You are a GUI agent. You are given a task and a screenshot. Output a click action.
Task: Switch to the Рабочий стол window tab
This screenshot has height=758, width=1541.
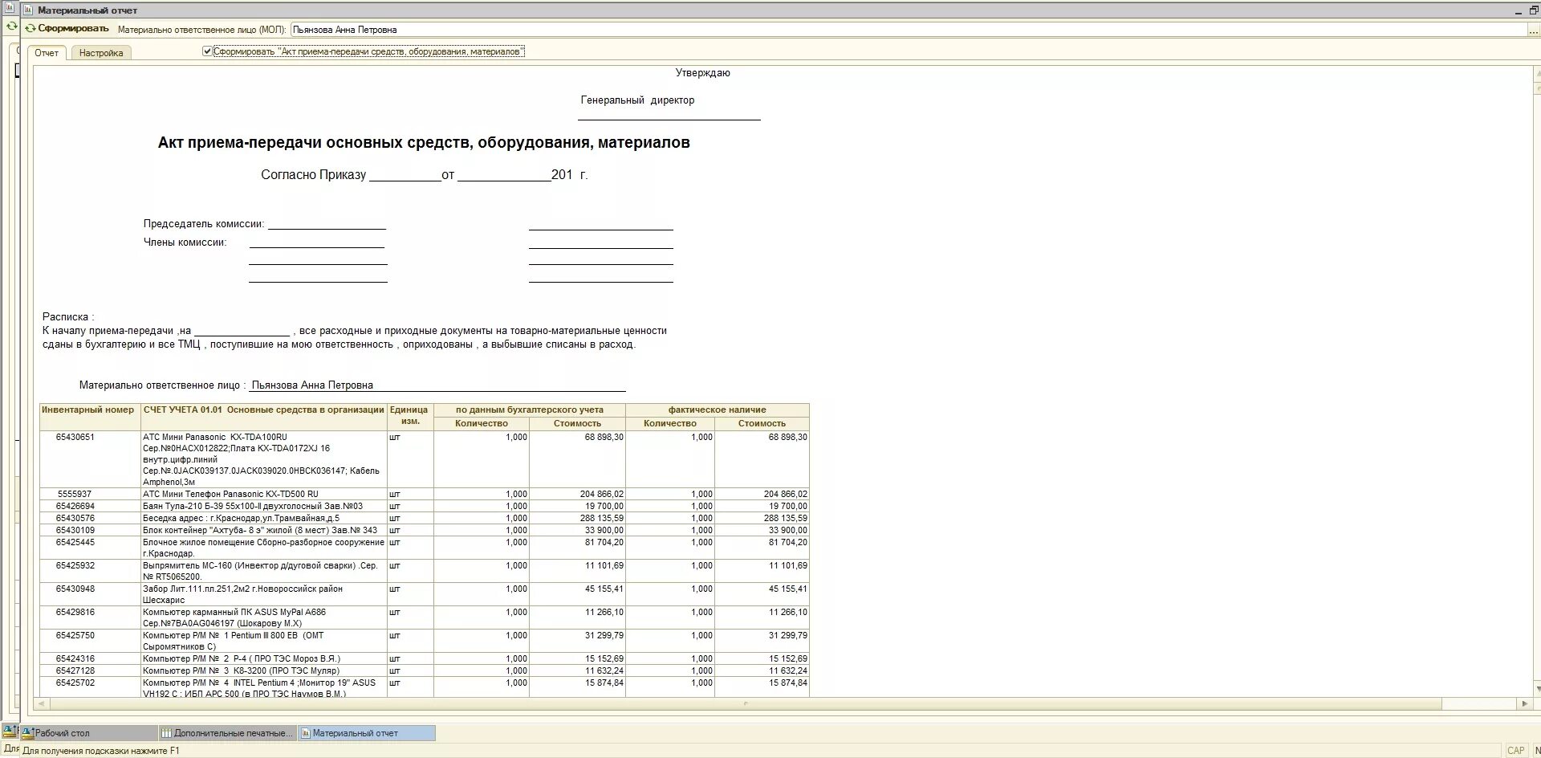tap(88, 733)
